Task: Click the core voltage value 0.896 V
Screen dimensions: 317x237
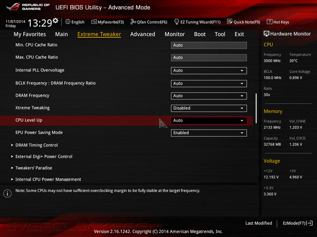Action: (296, 78)
